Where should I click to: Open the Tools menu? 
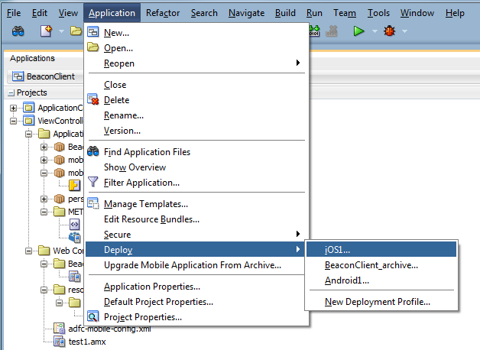(378, 13)
